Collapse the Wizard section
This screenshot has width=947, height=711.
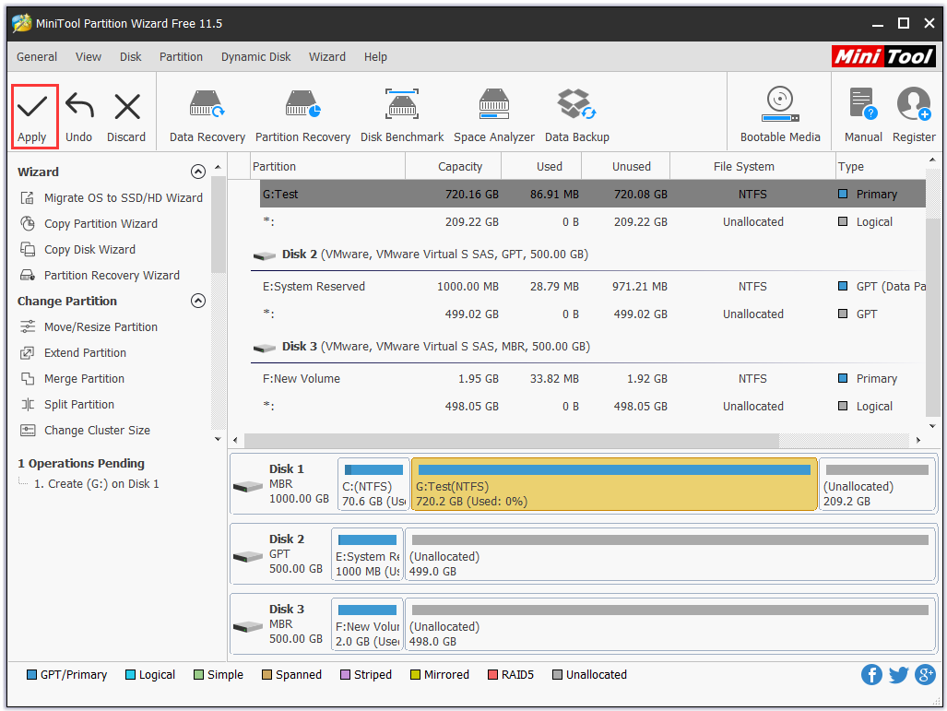[198, 172]
